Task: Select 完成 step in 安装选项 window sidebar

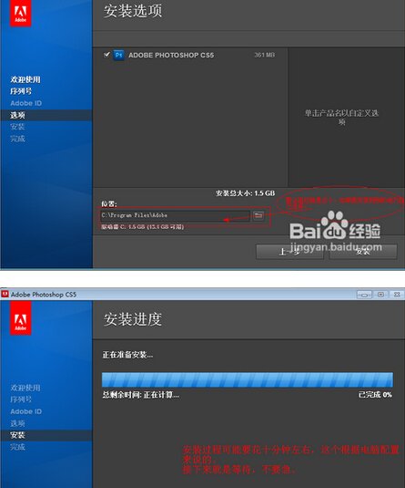Action: pyautogui.click(x=17, y=139)
